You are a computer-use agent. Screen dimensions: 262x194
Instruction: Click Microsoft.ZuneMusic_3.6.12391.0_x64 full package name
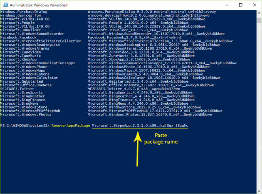pyautogui.click(x=141, y=55)
